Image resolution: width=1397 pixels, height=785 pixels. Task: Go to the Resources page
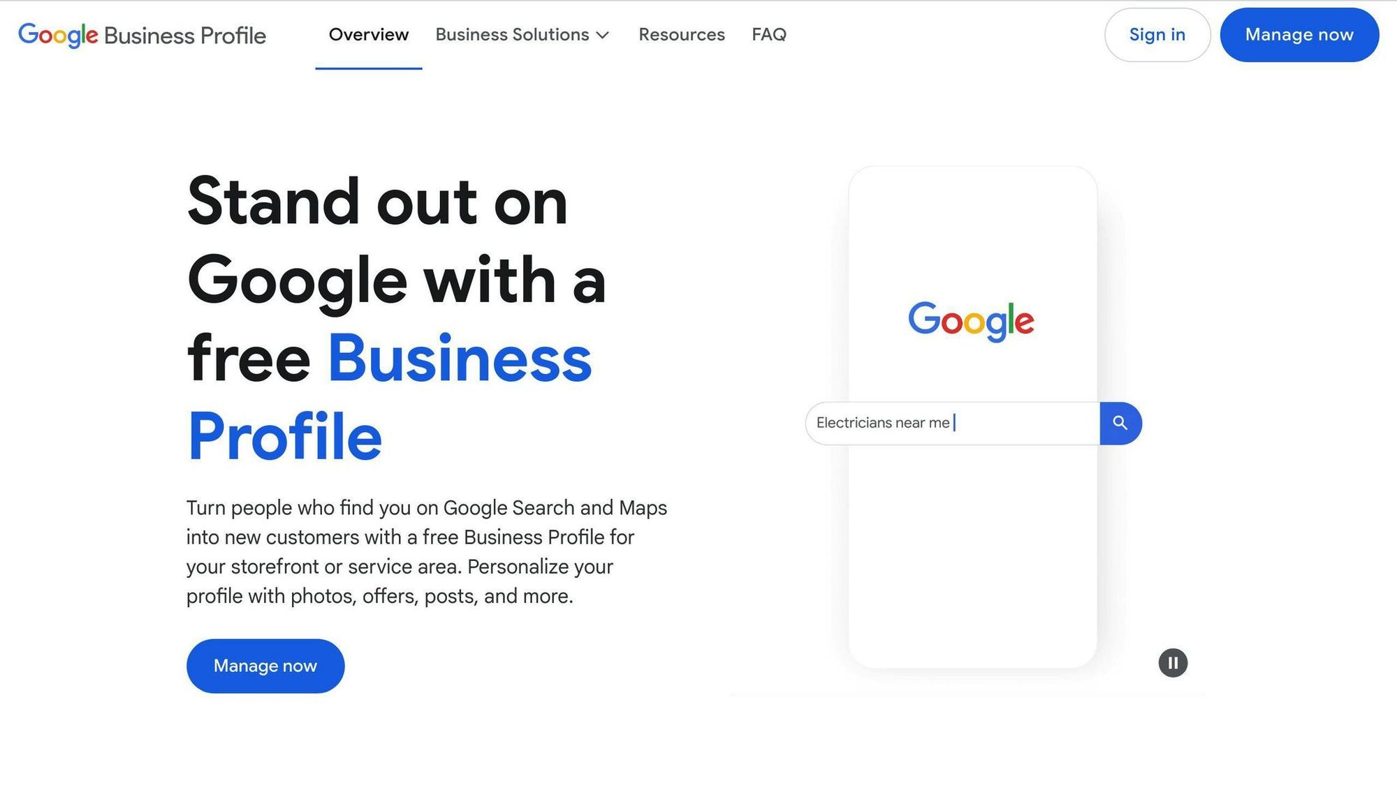[682, 35]
